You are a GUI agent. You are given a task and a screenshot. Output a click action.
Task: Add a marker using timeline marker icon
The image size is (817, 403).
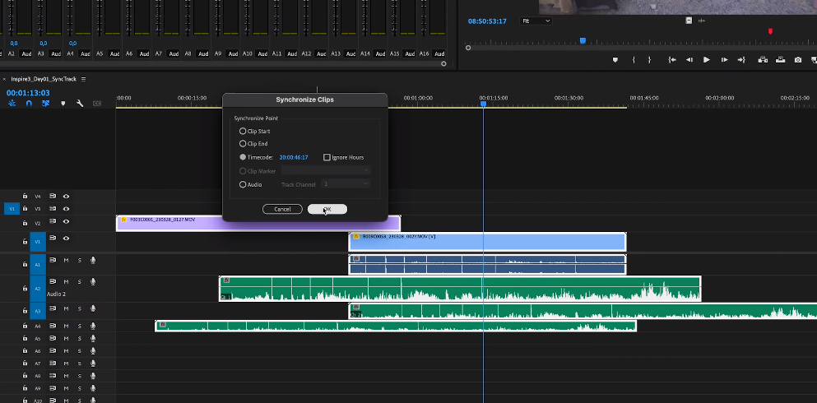[63, 104]
